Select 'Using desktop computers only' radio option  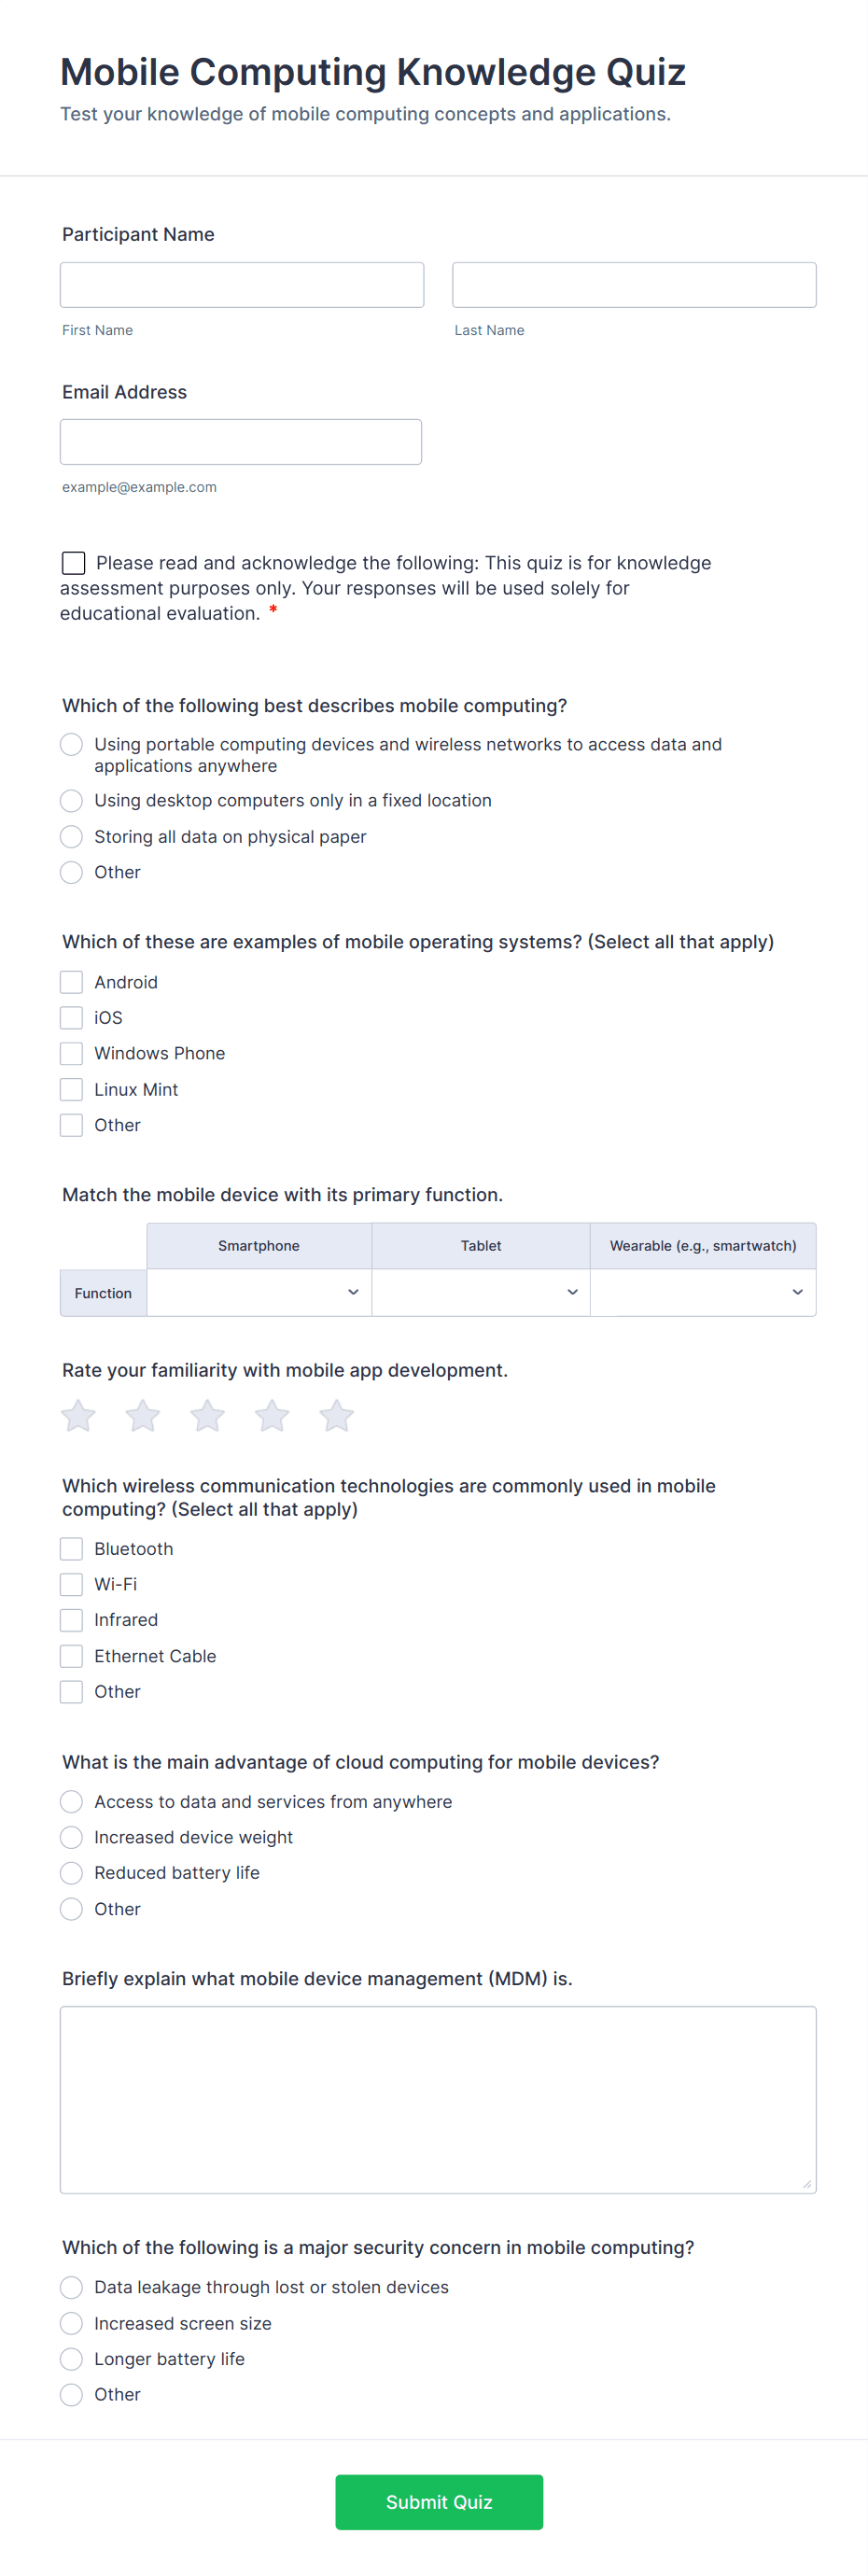click(72, 801)
